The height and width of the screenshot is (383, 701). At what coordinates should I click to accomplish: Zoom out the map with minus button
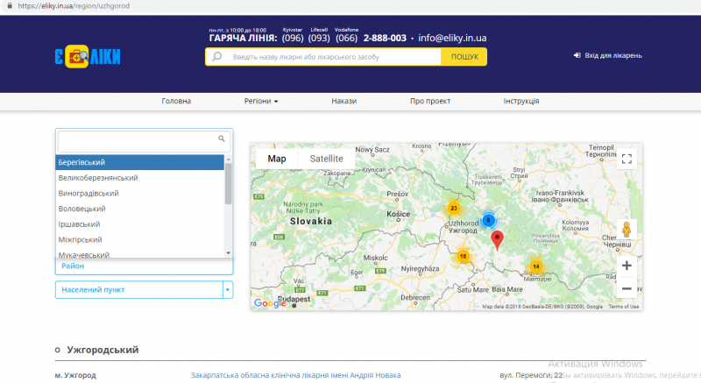626,287
